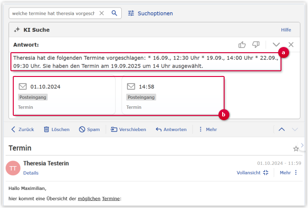Image resolution: width=308 pixels, height=208 pixels.
Task: Close the KI Suche answer panel
Action: tap(291, 45)
